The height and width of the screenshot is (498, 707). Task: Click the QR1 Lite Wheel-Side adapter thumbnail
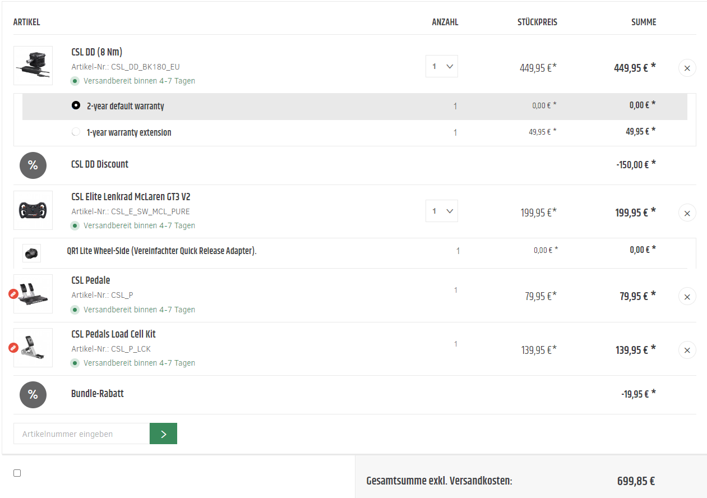coord(31,253)
